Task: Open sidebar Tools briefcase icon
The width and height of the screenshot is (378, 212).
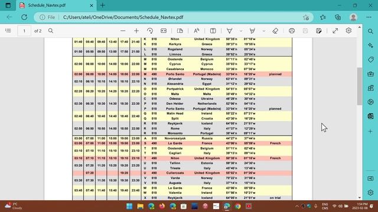Action: 370,74
